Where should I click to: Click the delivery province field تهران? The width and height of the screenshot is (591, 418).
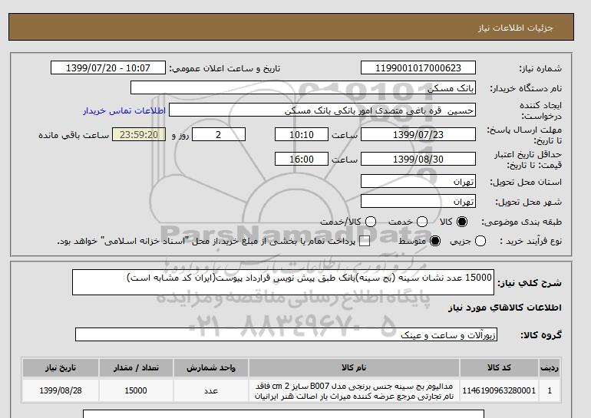[x=418, y=181]
